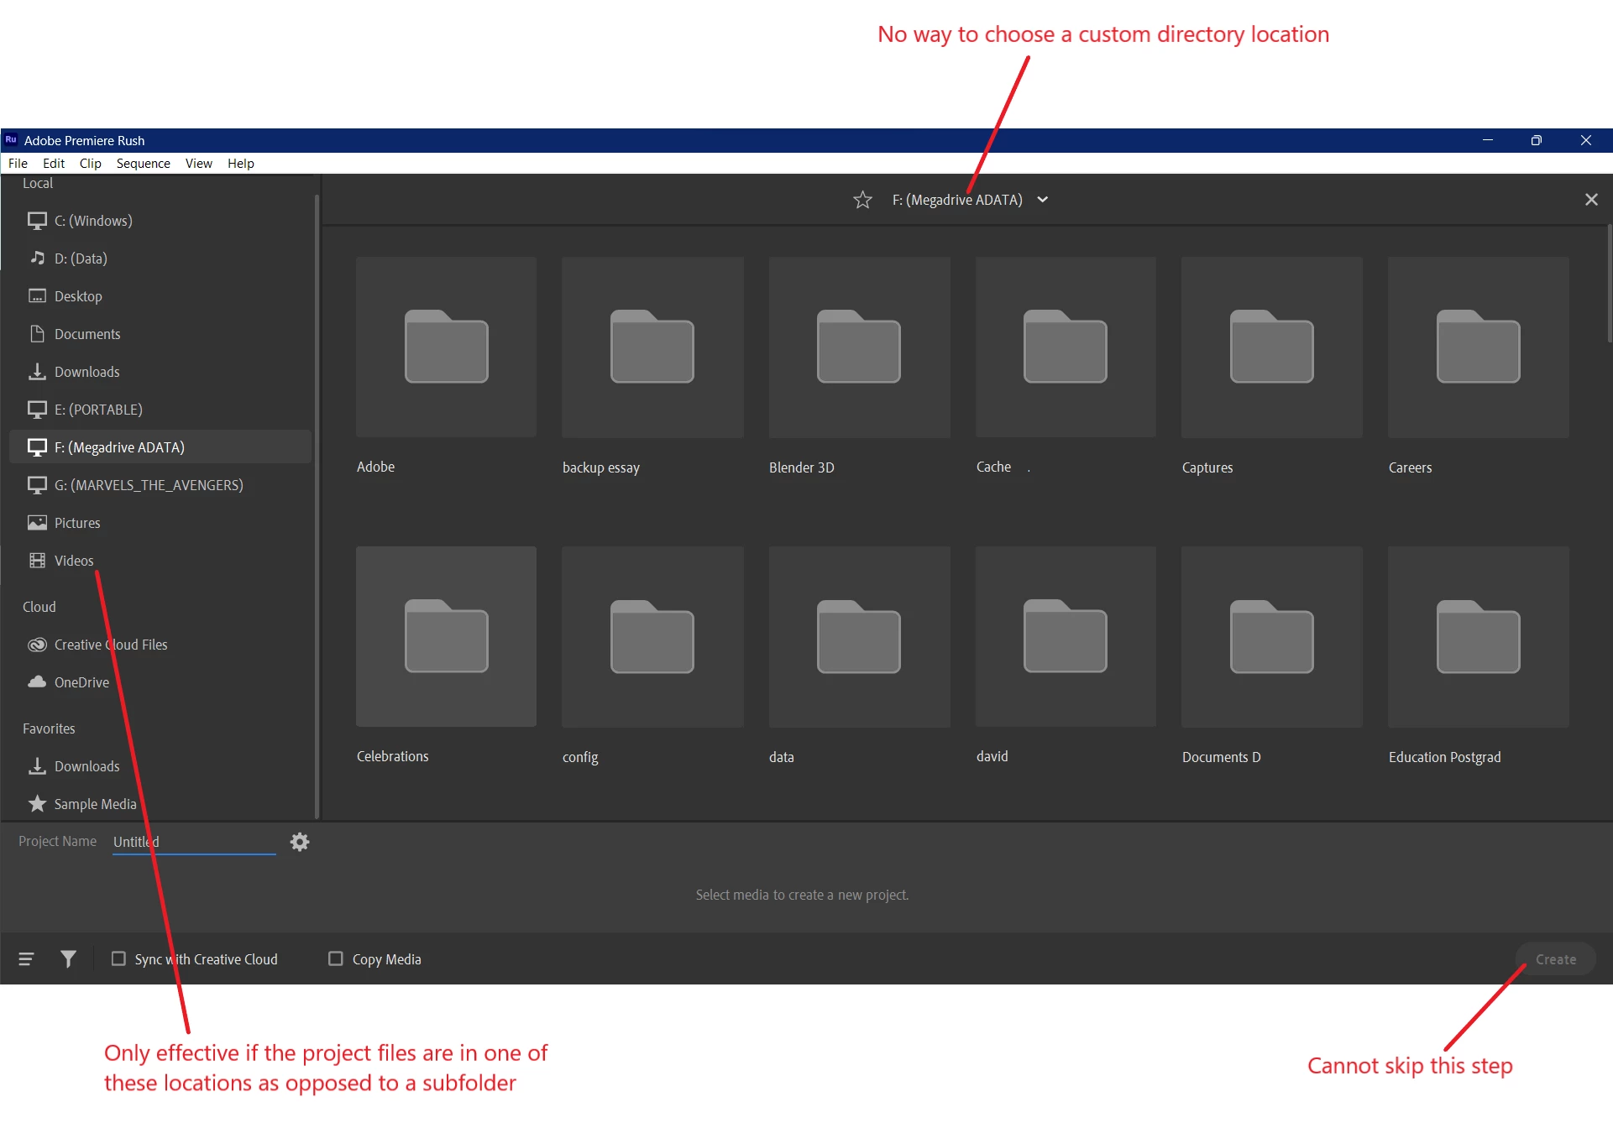Select the G: (MARVELS_THE_AVENGERS) drive
Screen dimensions: 1613x1128
click(x=148, y=485)
